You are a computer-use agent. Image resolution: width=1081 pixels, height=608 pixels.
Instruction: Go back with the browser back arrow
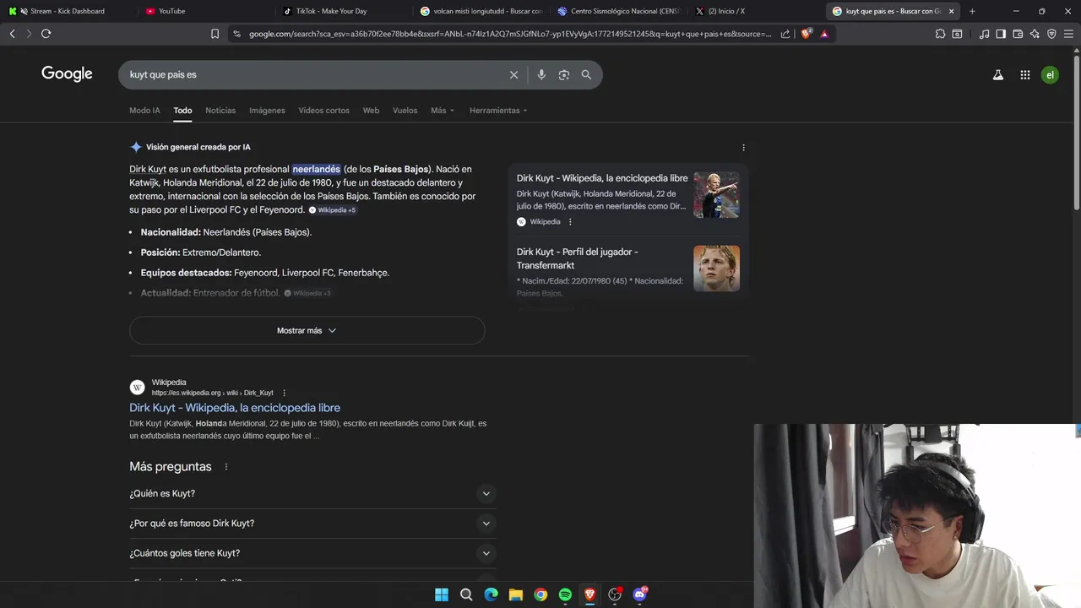pyautogui.click(x=12, y=34)
